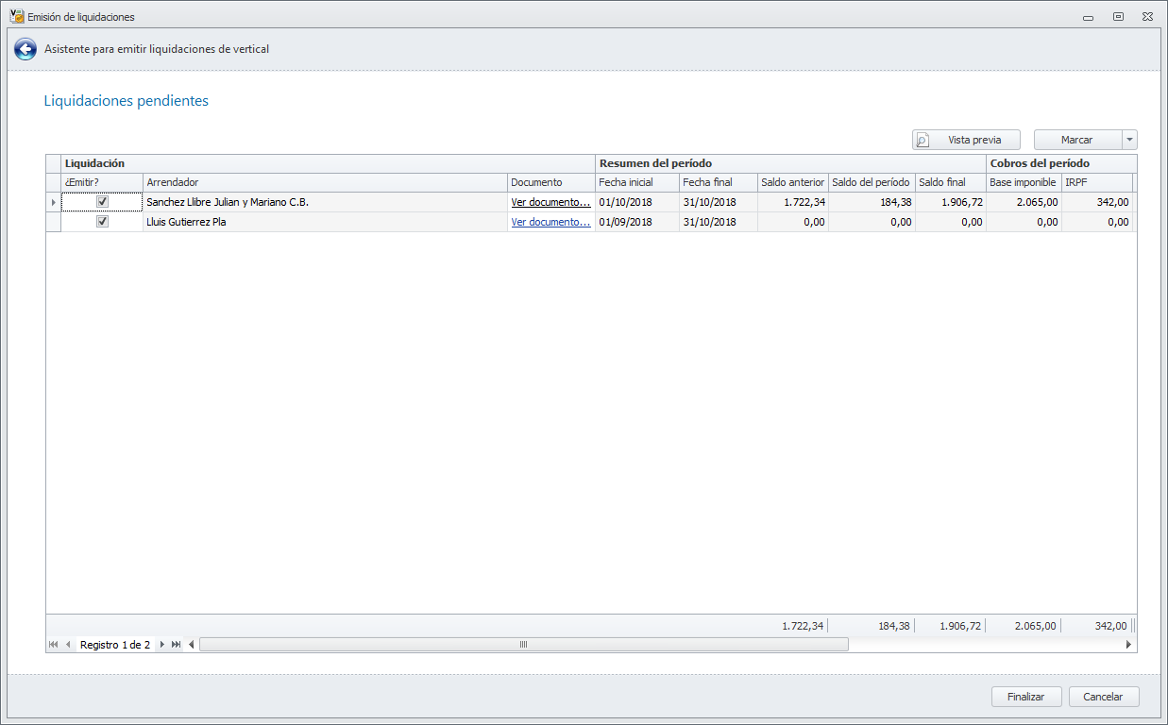The image size is (1168, 725).
Task: Select Lluis Gutierrez's IRPF 0,00 cell
Action: click(x=1097, y=222)
